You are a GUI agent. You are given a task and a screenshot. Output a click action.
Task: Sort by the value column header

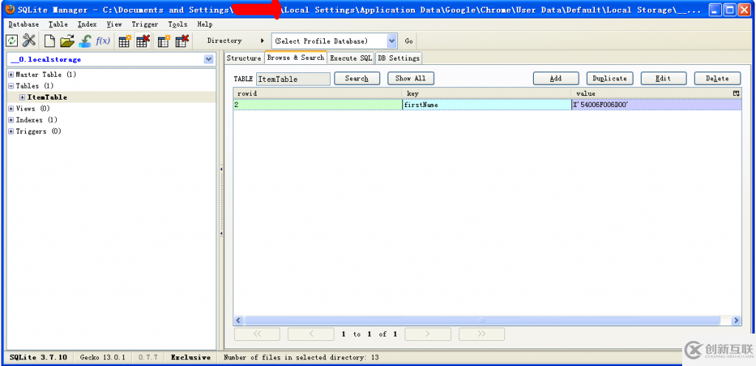(652, 94)
